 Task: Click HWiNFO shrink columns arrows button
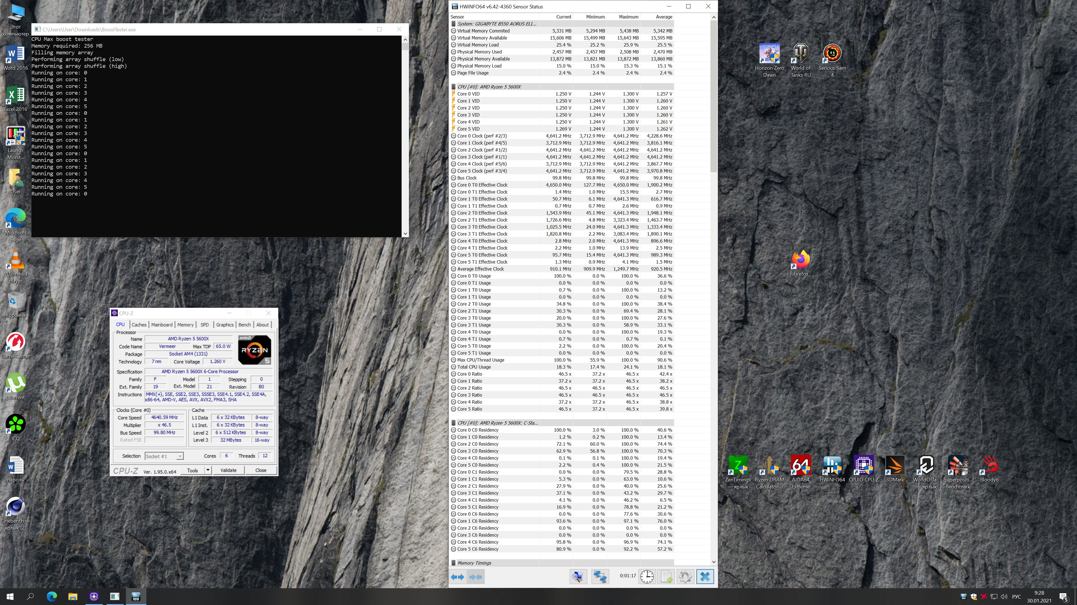tap(475, 577)
